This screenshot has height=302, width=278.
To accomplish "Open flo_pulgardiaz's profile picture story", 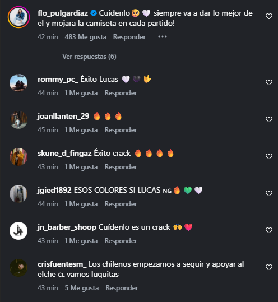I will (x=18, y=17).
